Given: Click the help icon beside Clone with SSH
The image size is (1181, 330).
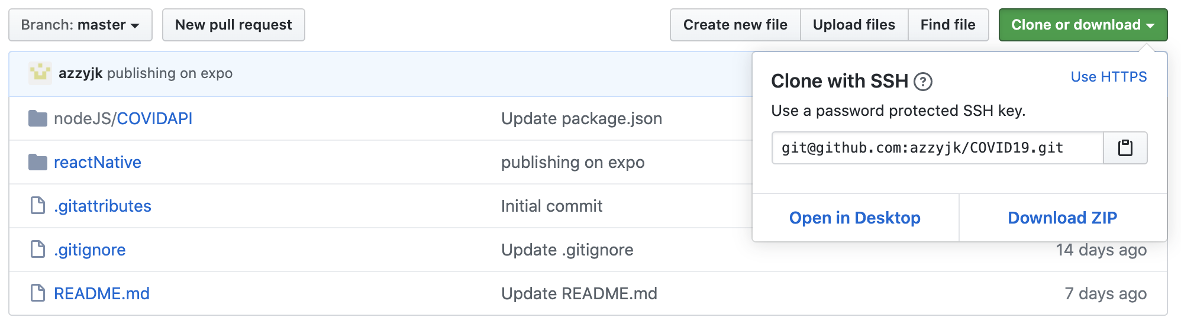Looking at the screenshot, I should click(922, 82).
